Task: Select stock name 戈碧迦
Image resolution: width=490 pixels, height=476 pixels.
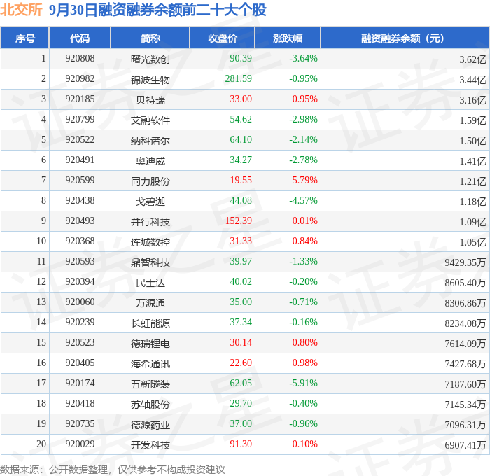Action: pos(150,202)
